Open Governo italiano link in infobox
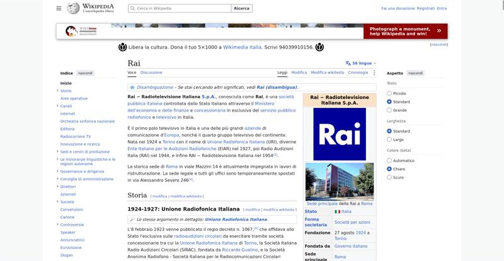This screenshot has width=504, height=261. point(351,246)
